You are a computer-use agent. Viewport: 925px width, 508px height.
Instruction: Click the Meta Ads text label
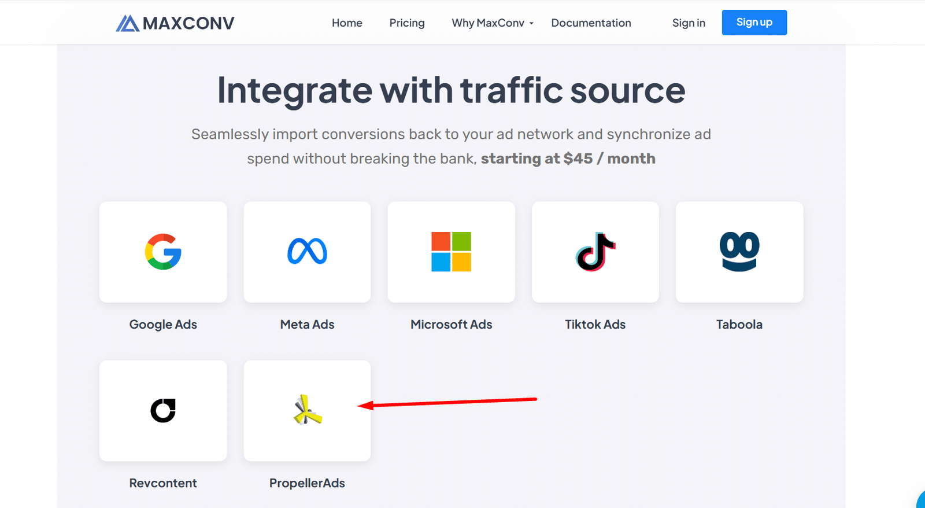[x=307, y=325]
